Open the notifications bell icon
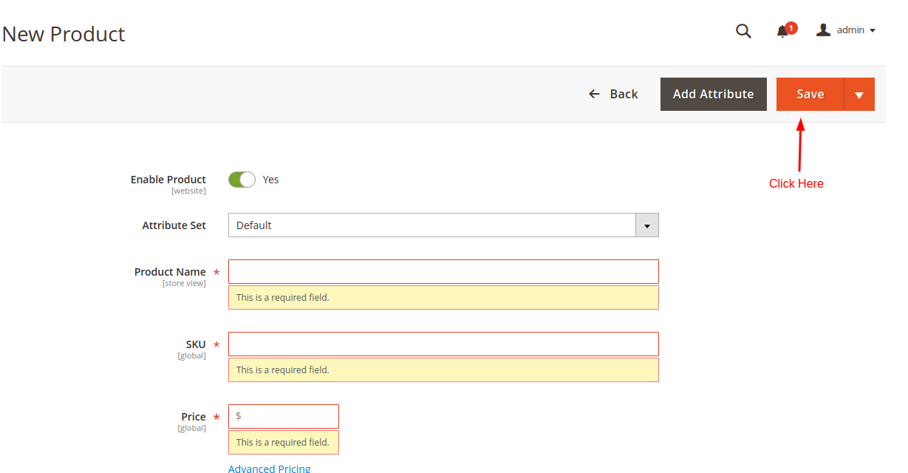The height and width of the screenshot is (473, 908). coord(783,31)
